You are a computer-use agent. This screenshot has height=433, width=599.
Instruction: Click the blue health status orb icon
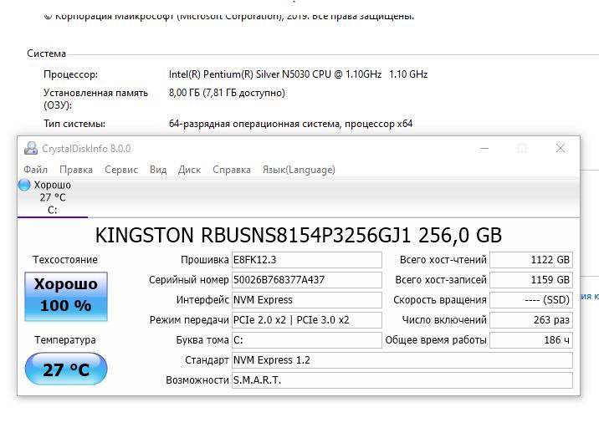24,185
